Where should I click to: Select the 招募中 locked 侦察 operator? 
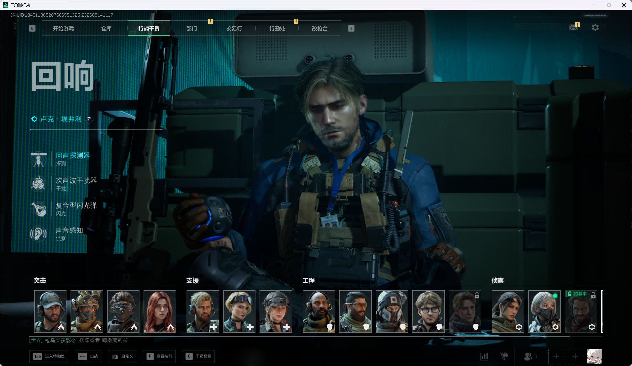(581, 311)
